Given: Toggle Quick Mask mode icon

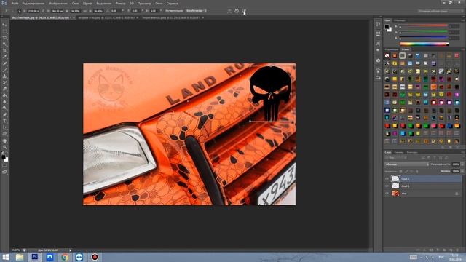Looking at the screenshot, I should tap(5, 166).
